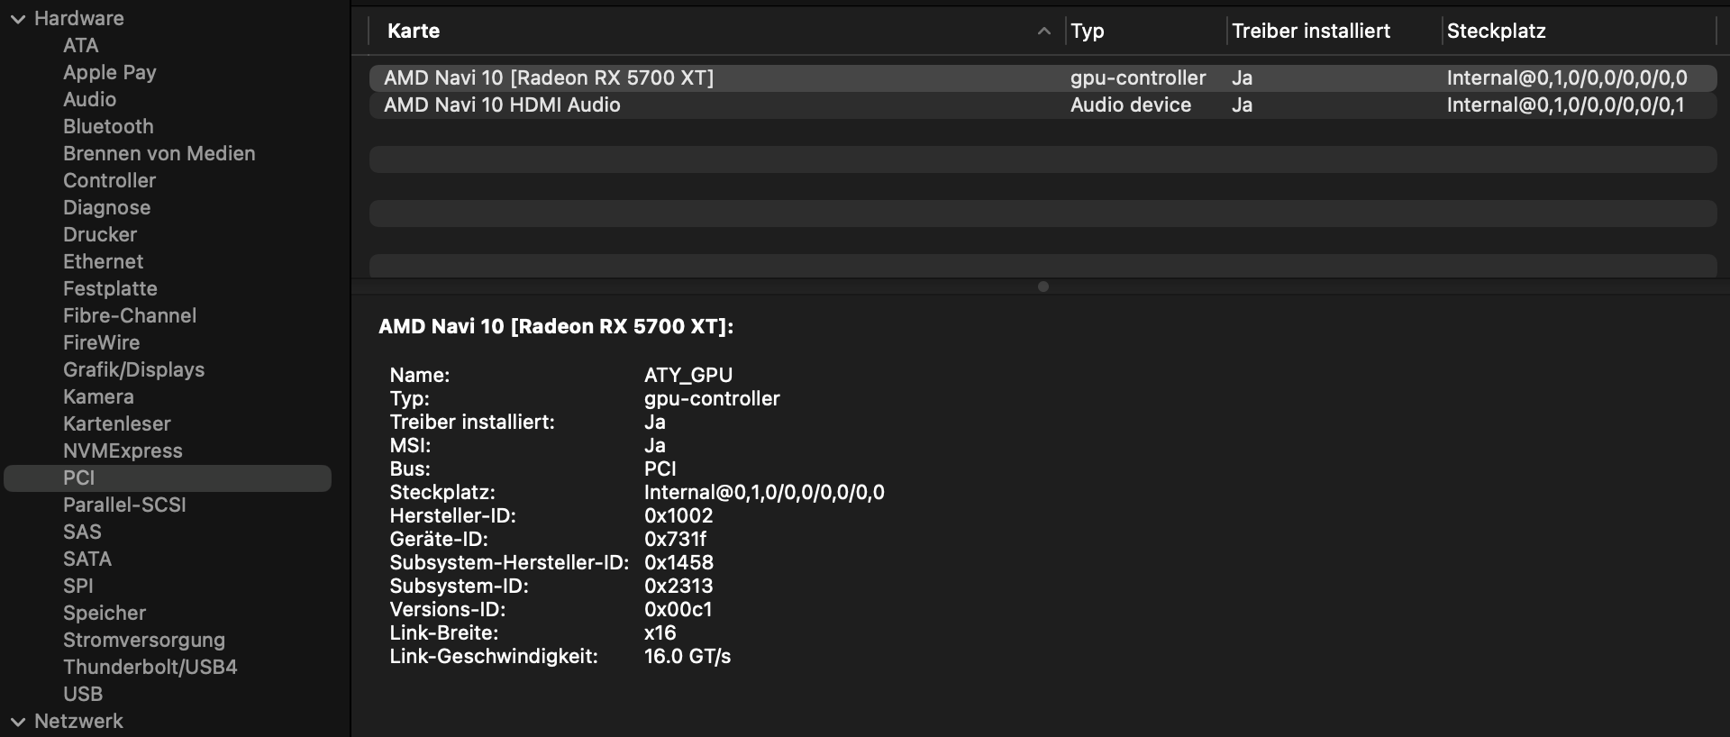
Task: Click the Treiber installiert column header
Action: pos(1310,32)
